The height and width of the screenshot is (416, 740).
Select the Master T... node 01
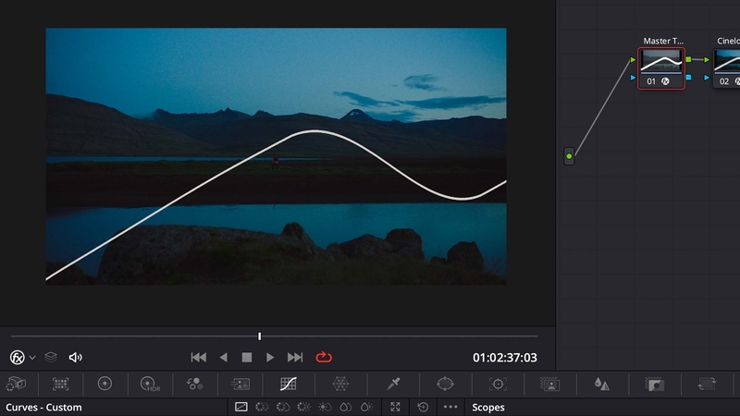tap(660, 67)
